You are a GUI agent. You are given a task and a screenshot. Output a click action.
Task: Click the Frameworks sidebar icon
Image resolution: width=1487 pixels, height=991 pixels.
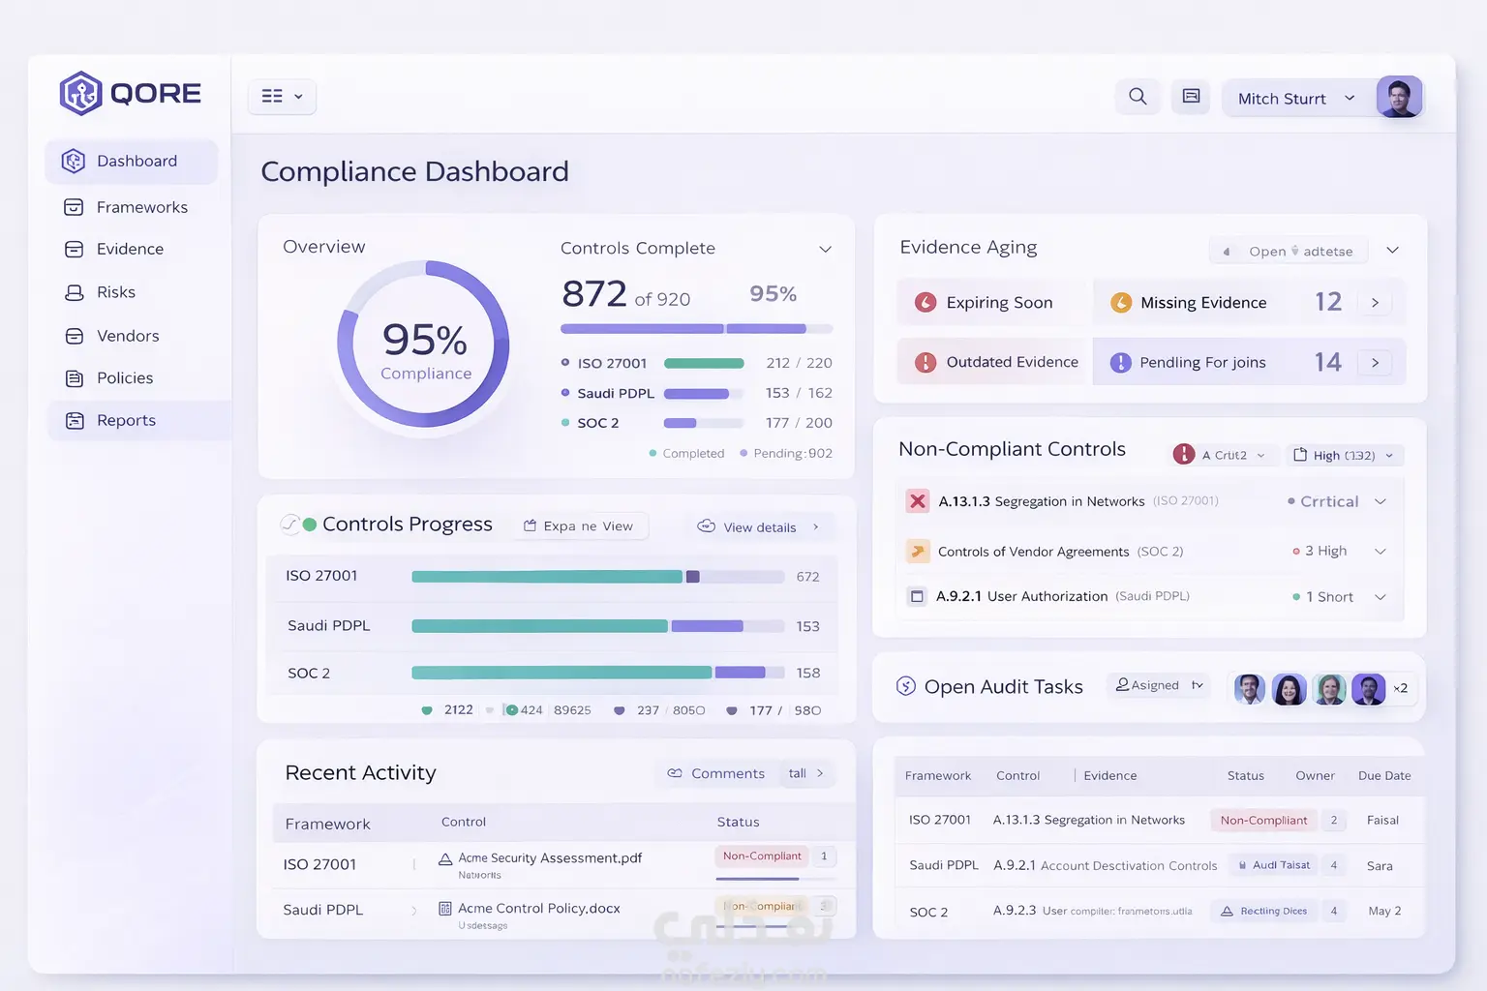(74, 207)
